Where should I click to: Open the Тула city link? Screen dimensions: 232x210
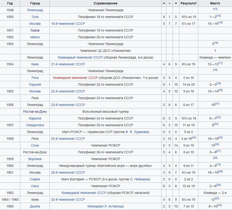tap(35, 17)
